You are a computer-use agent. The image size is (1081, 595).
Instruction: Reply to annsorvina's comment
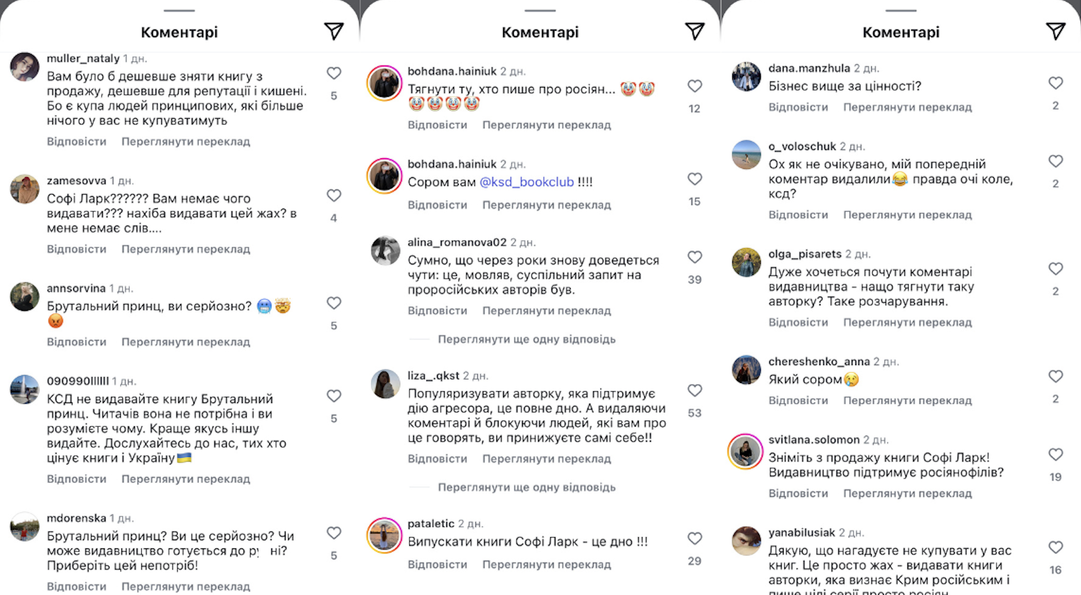(x=77, y=342)
